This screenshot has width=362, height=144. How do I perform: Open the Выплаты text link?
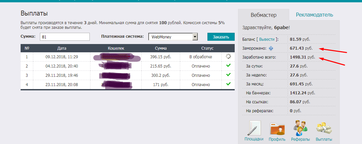(x=324, y=139)
